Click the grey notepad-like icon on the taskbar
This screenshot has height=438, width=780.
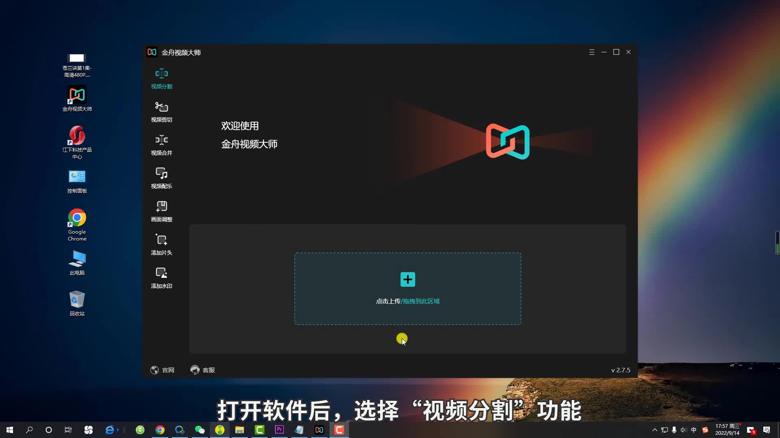click(299, 430)
